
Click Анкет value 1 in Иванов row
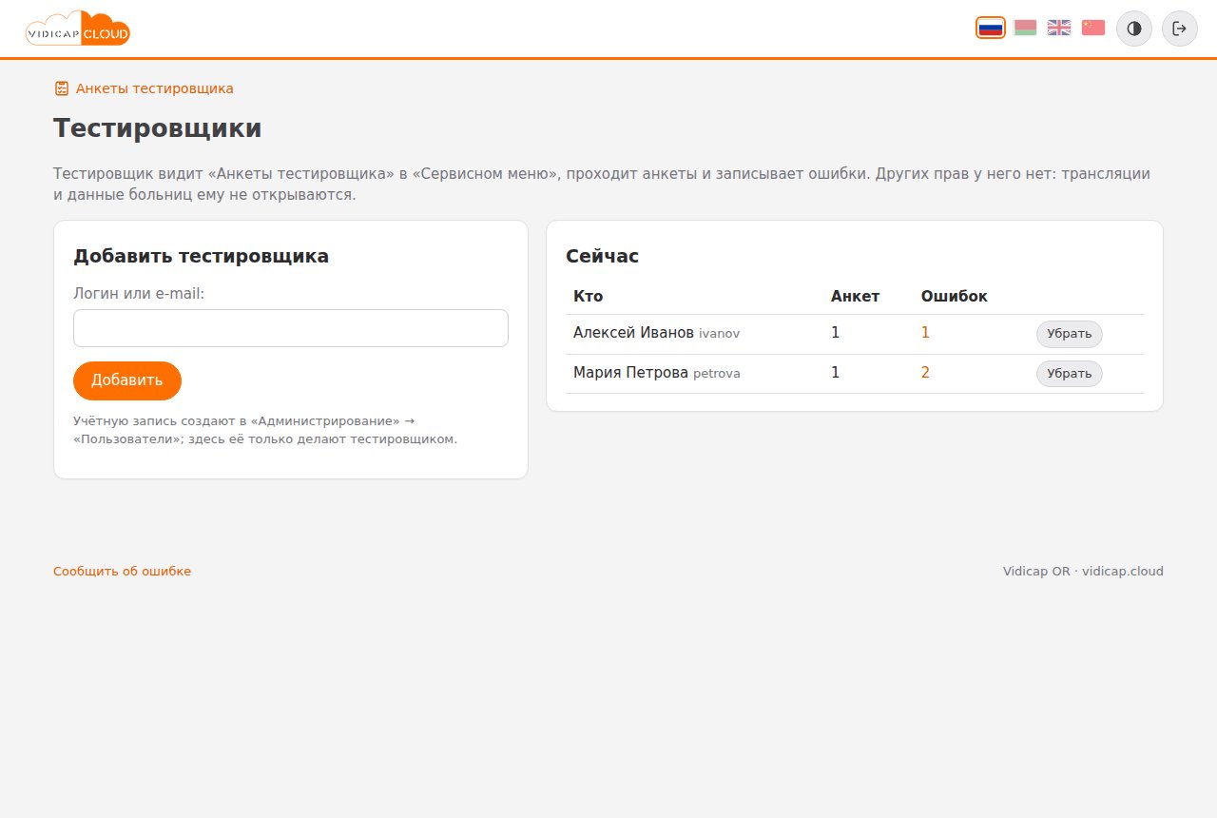tap(836, 333)
